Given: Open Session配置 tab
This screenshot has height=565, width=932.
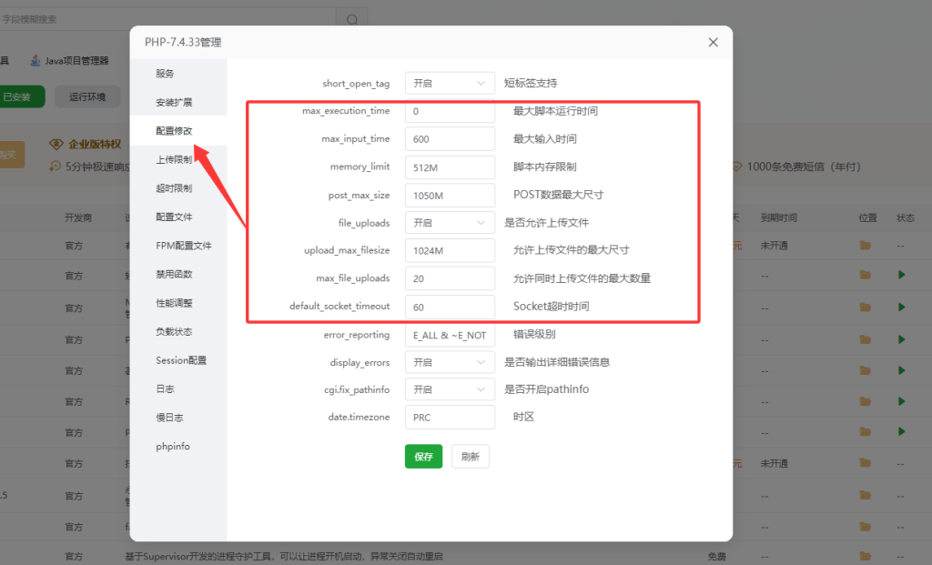Looking at the screenshot, I should coord(178,360).
